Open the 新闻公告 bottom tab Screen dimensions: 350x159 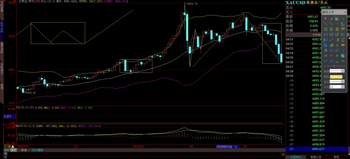(x=316, y=157)
